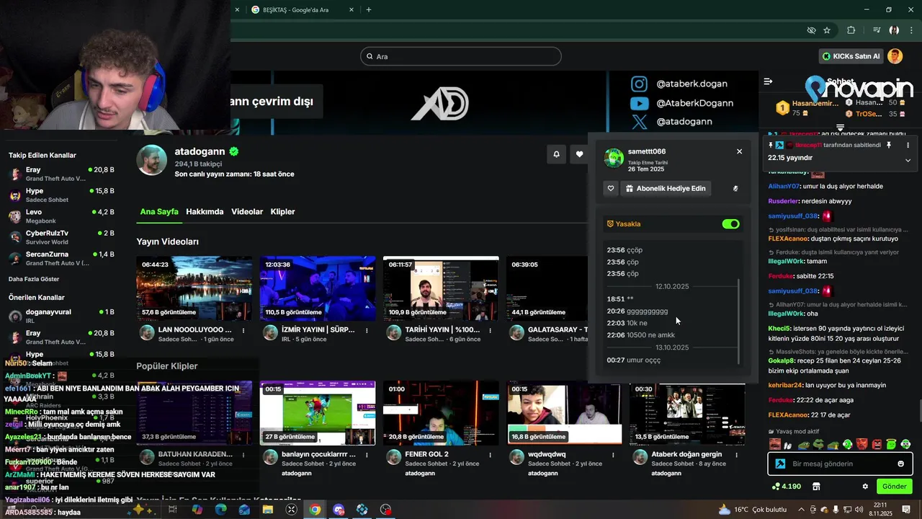Open doganayvural recommended channel
The width and height of the screenshot is (922, 519).
click(61, 316)
